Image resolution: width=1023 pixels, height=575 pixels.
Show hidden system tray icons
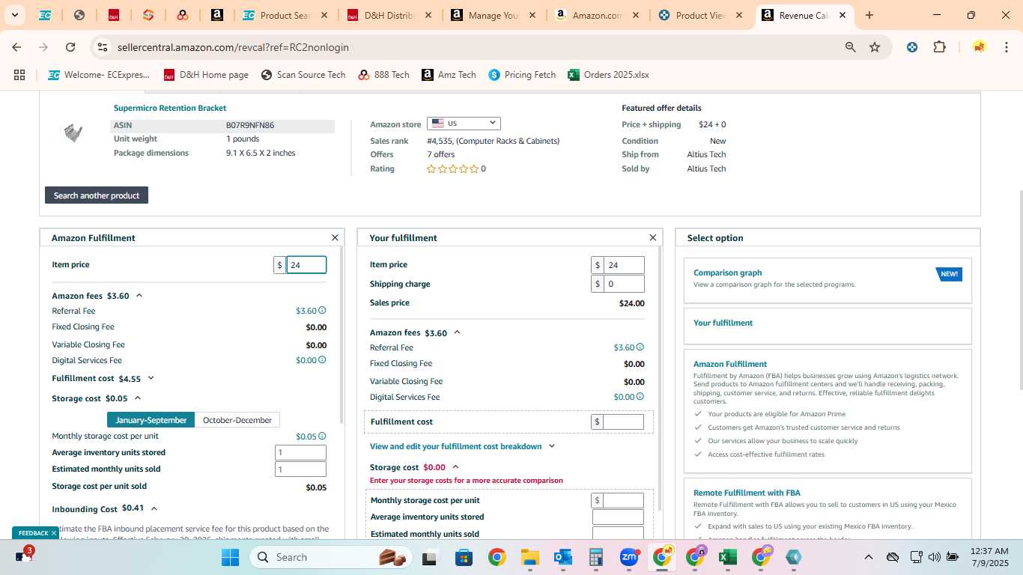pyautogui.click(x=868, y=557)
